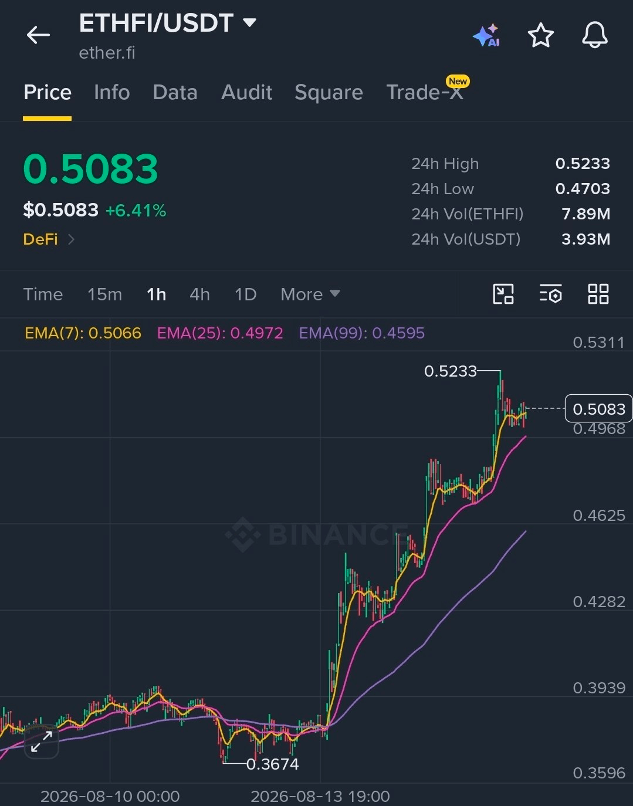Select the 4h interval
The image size is (633, 806).
[199, 294]
